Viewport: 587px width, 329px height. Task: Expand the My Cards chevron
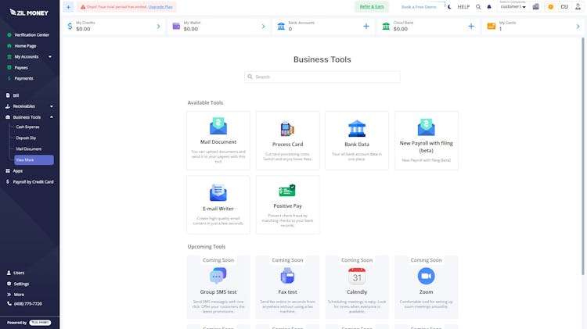click(578, 26)
